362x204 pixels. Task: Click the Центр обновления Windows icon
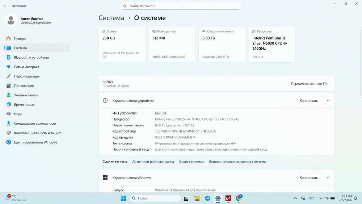[x=9, y=142]
